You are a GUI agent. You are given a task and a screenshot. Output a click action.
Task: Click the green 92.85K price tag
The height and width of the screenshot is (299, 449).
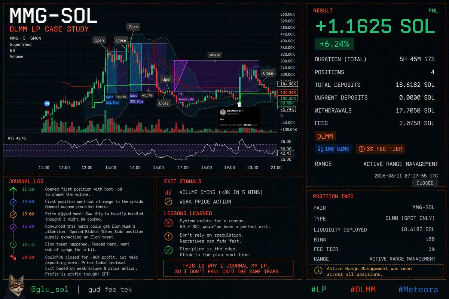point(287,104)
